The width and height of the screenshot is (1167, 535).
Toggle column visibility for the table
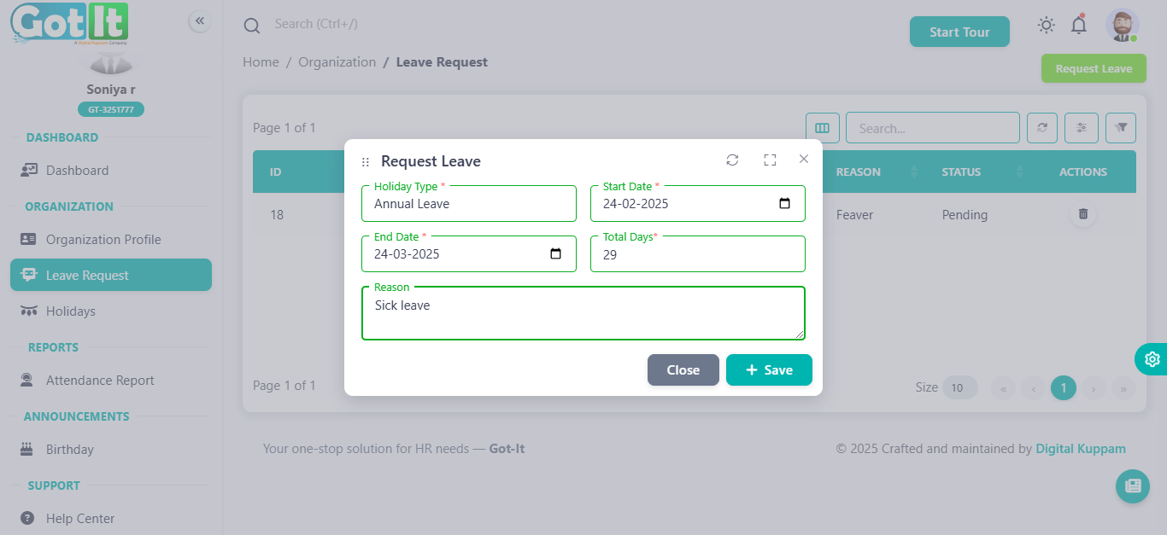(x=822, y=128)
